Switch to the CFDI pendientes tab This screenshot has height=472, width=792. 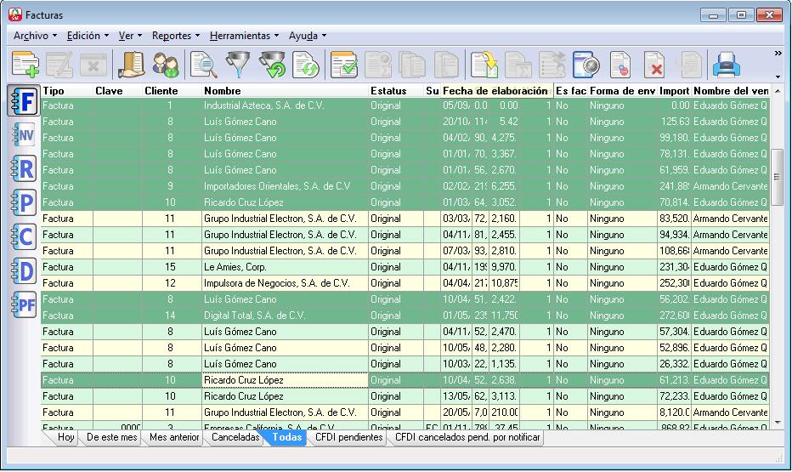(x=348, y=437)
